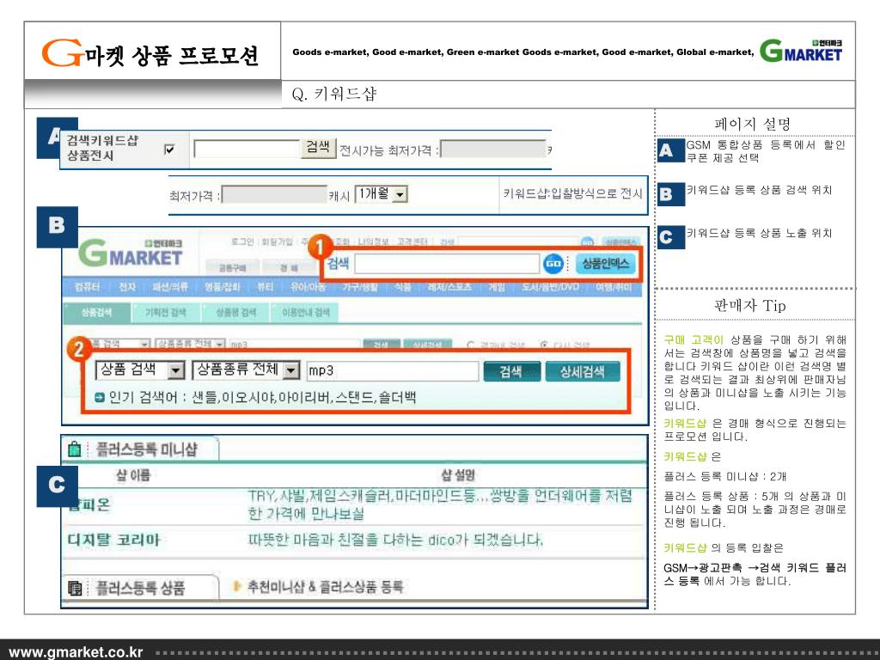Click the 상품인덱스 button
This screenshot has height=660, width=880.
pos(605,263)
